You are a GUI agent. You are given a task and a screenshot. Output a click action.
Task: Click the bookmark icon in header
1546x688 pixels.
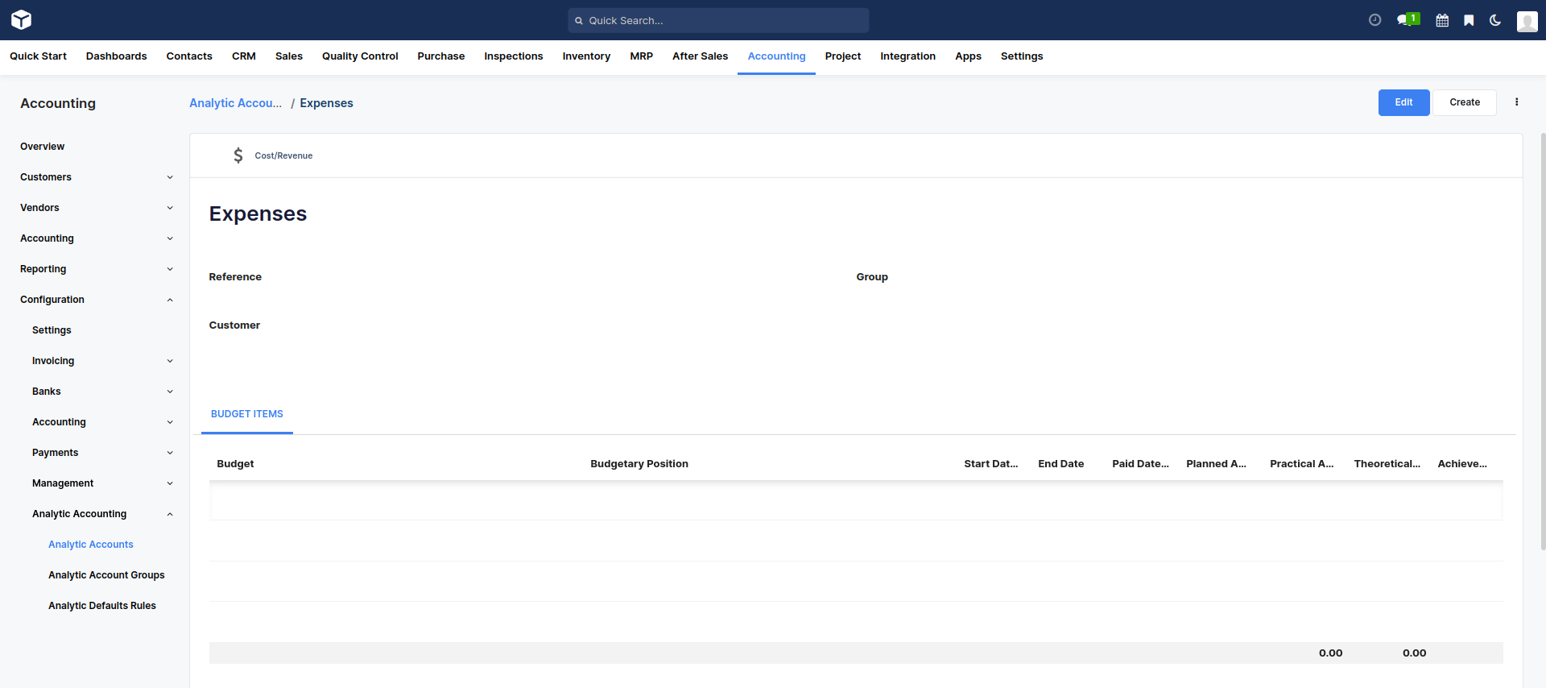pyautogui.click(x=1469, y=20)
